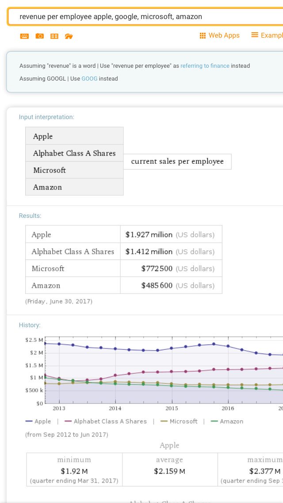Click the Examples list icon
283x503 pixels.
(x=255, y=35)
